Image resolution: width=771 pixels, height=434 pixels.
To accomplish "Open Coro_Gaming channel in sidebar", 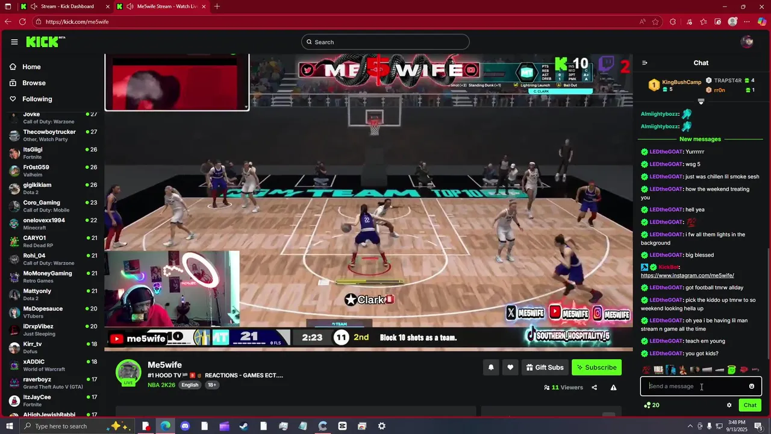I will [x=53, y=206].
